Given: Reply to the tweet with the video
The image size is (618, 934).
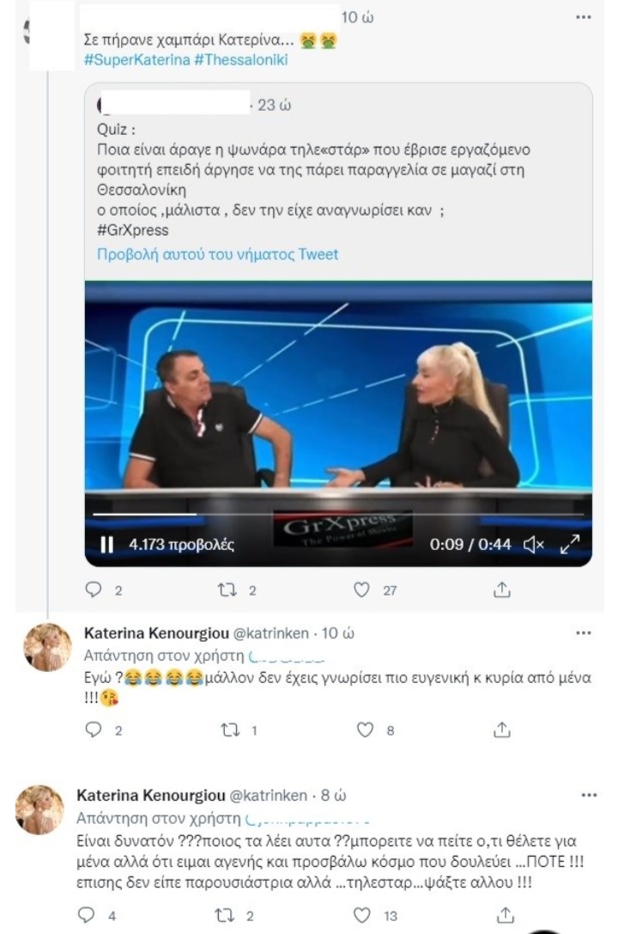Looking at the screenshot, I should pos(94,589).
